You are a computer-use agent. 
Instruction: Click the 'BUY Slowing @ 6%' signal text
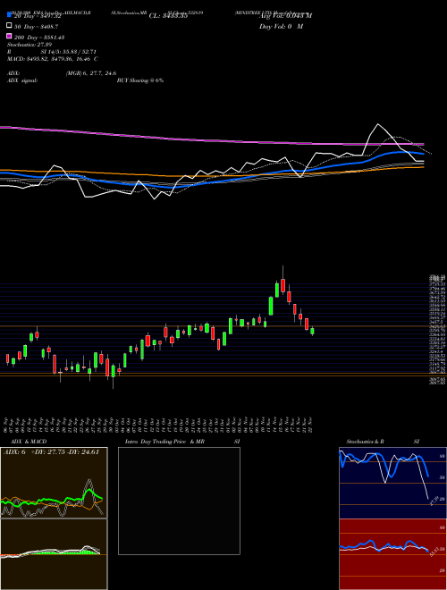140,80
